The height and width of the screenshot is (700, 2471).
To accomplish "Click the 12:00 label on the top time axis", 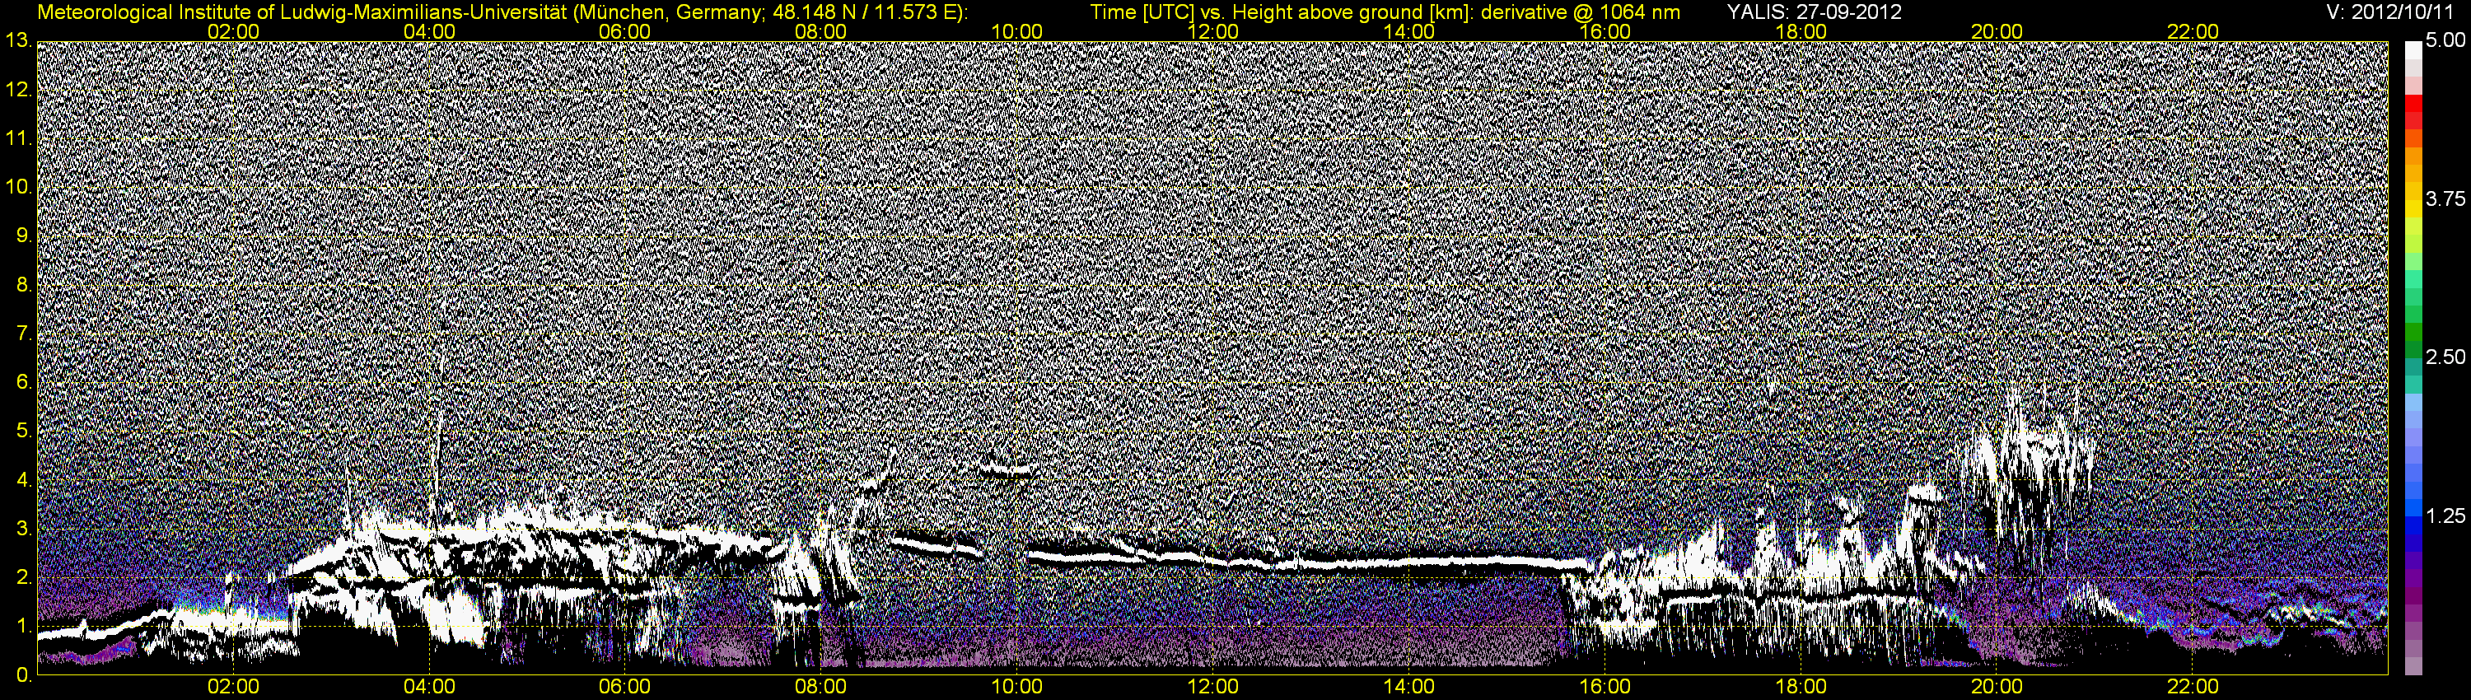I will click(x=1213, y=31).
